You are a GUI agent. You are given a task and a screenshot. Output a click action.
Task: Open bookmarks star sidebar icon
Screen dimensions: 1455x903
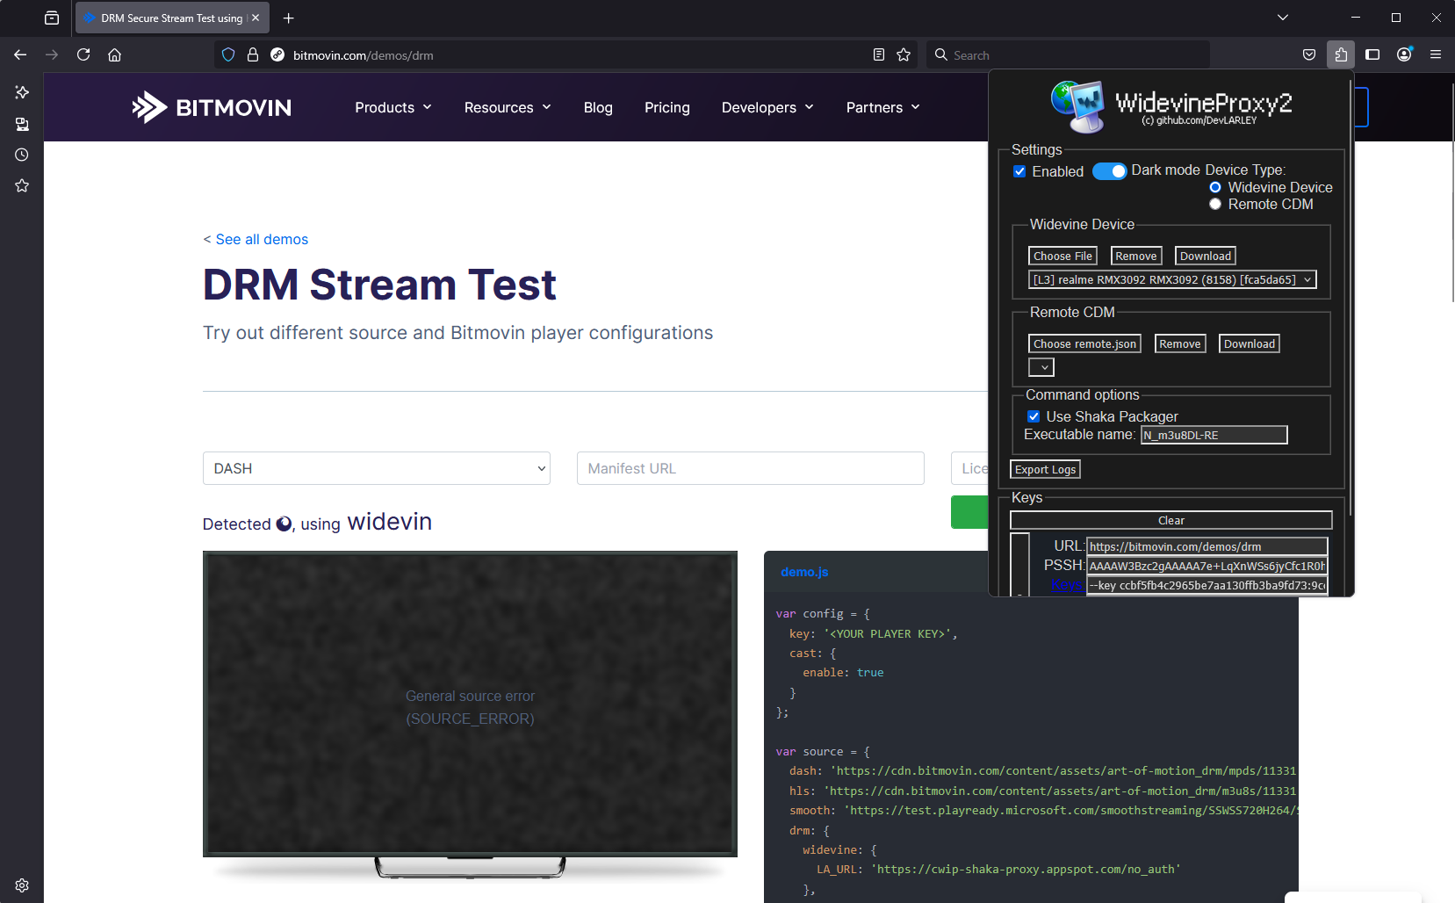22,185
